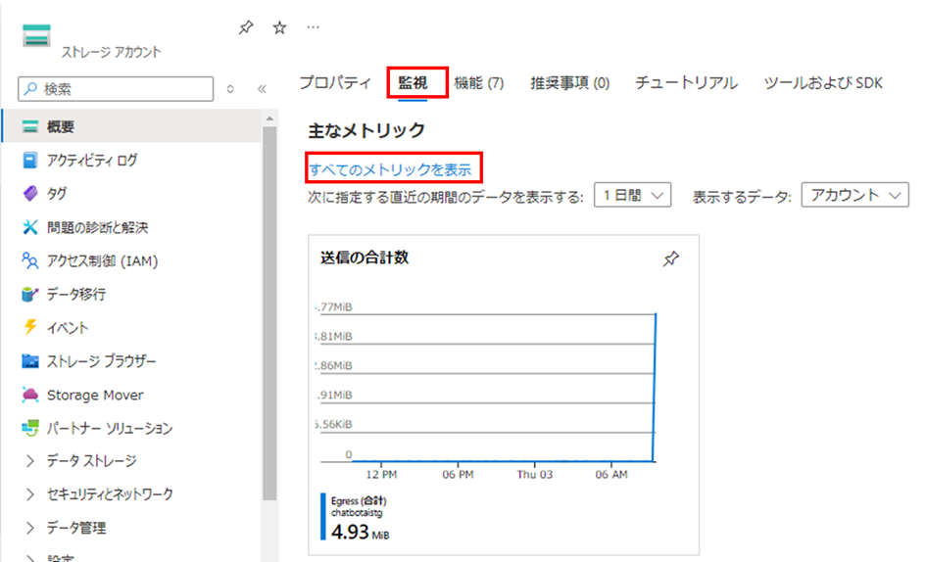Click the タグ tag icon
The width and height of the screenshot is (926, 562).
tap(30, 193)
